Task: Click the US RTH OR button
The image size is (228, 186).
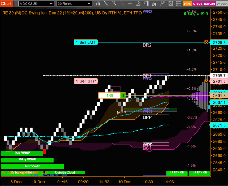Action: 200,173
